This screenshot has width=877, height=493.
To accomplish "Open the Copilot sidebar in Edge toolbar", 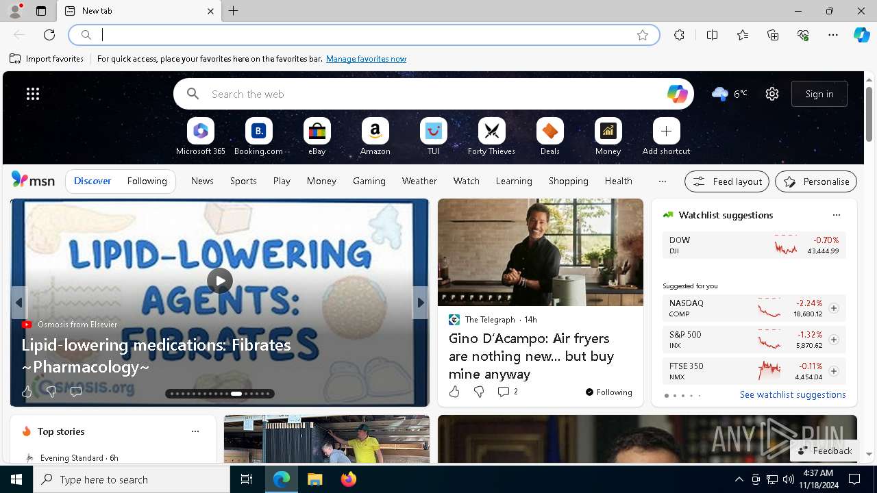I will tap(861, 35).
